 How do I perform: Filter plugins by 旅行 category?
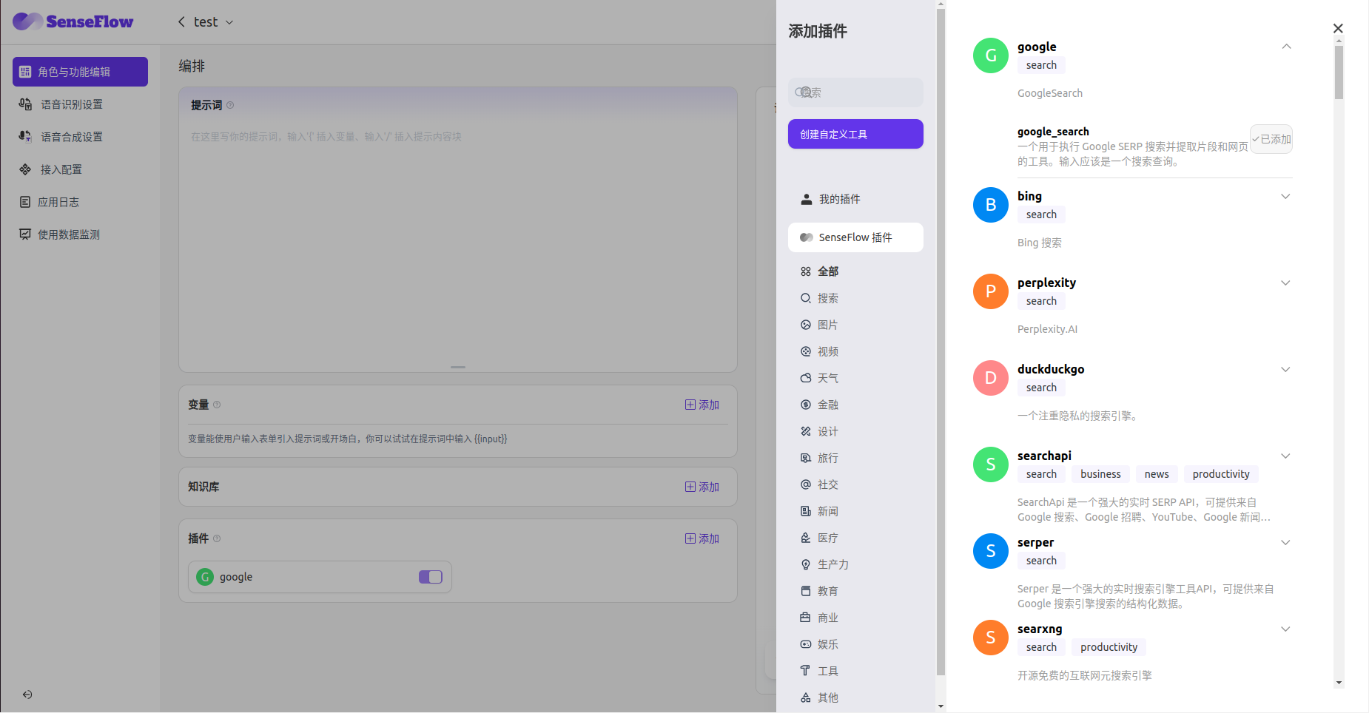coord(820,458)
